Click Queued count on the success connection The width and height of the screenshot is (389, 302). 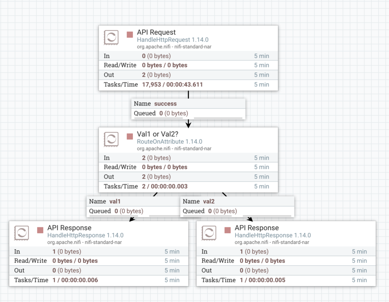point(161,113)
